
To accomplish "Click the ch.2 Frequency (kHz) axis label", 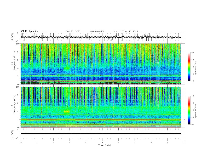I will tap(14, 104).
